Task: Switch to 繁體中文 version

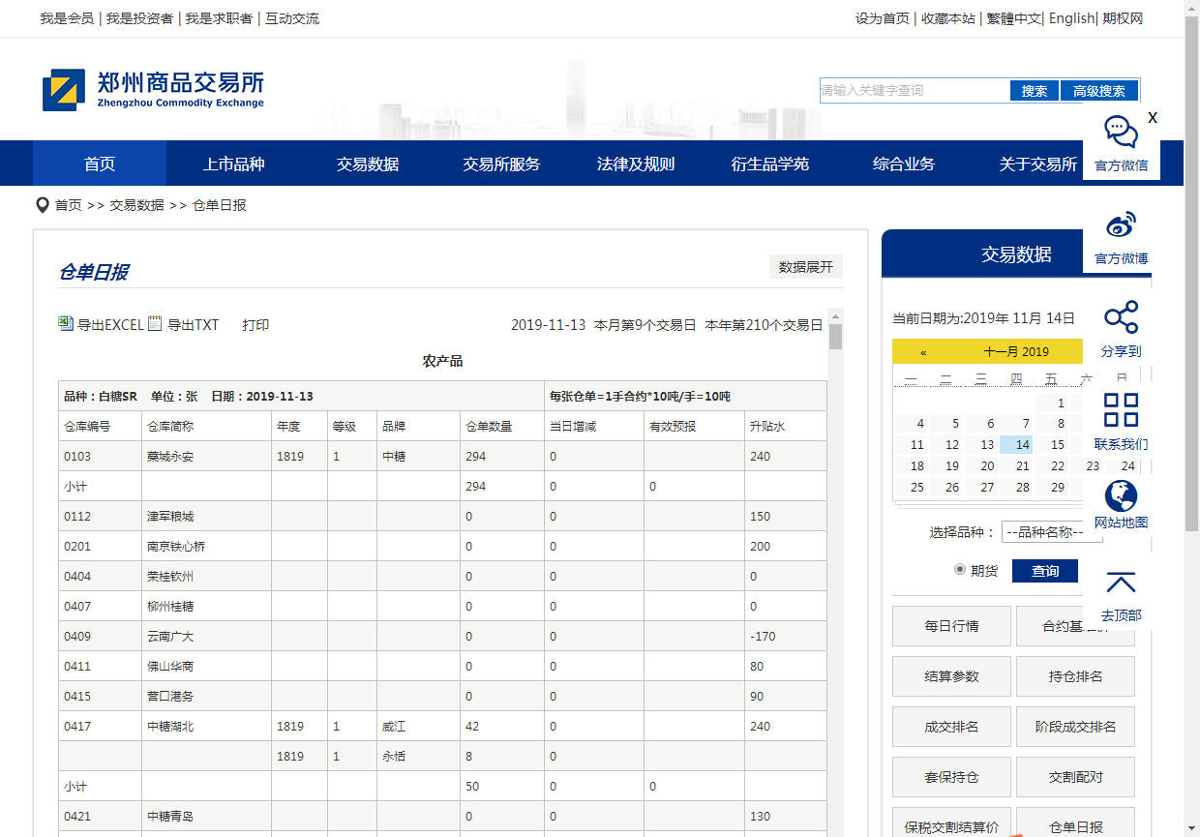Action: point(1014,18)
